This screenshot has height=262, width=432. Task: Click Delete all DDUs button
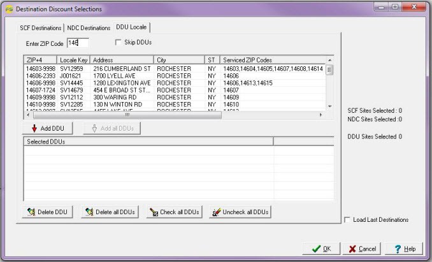point(110,212)
